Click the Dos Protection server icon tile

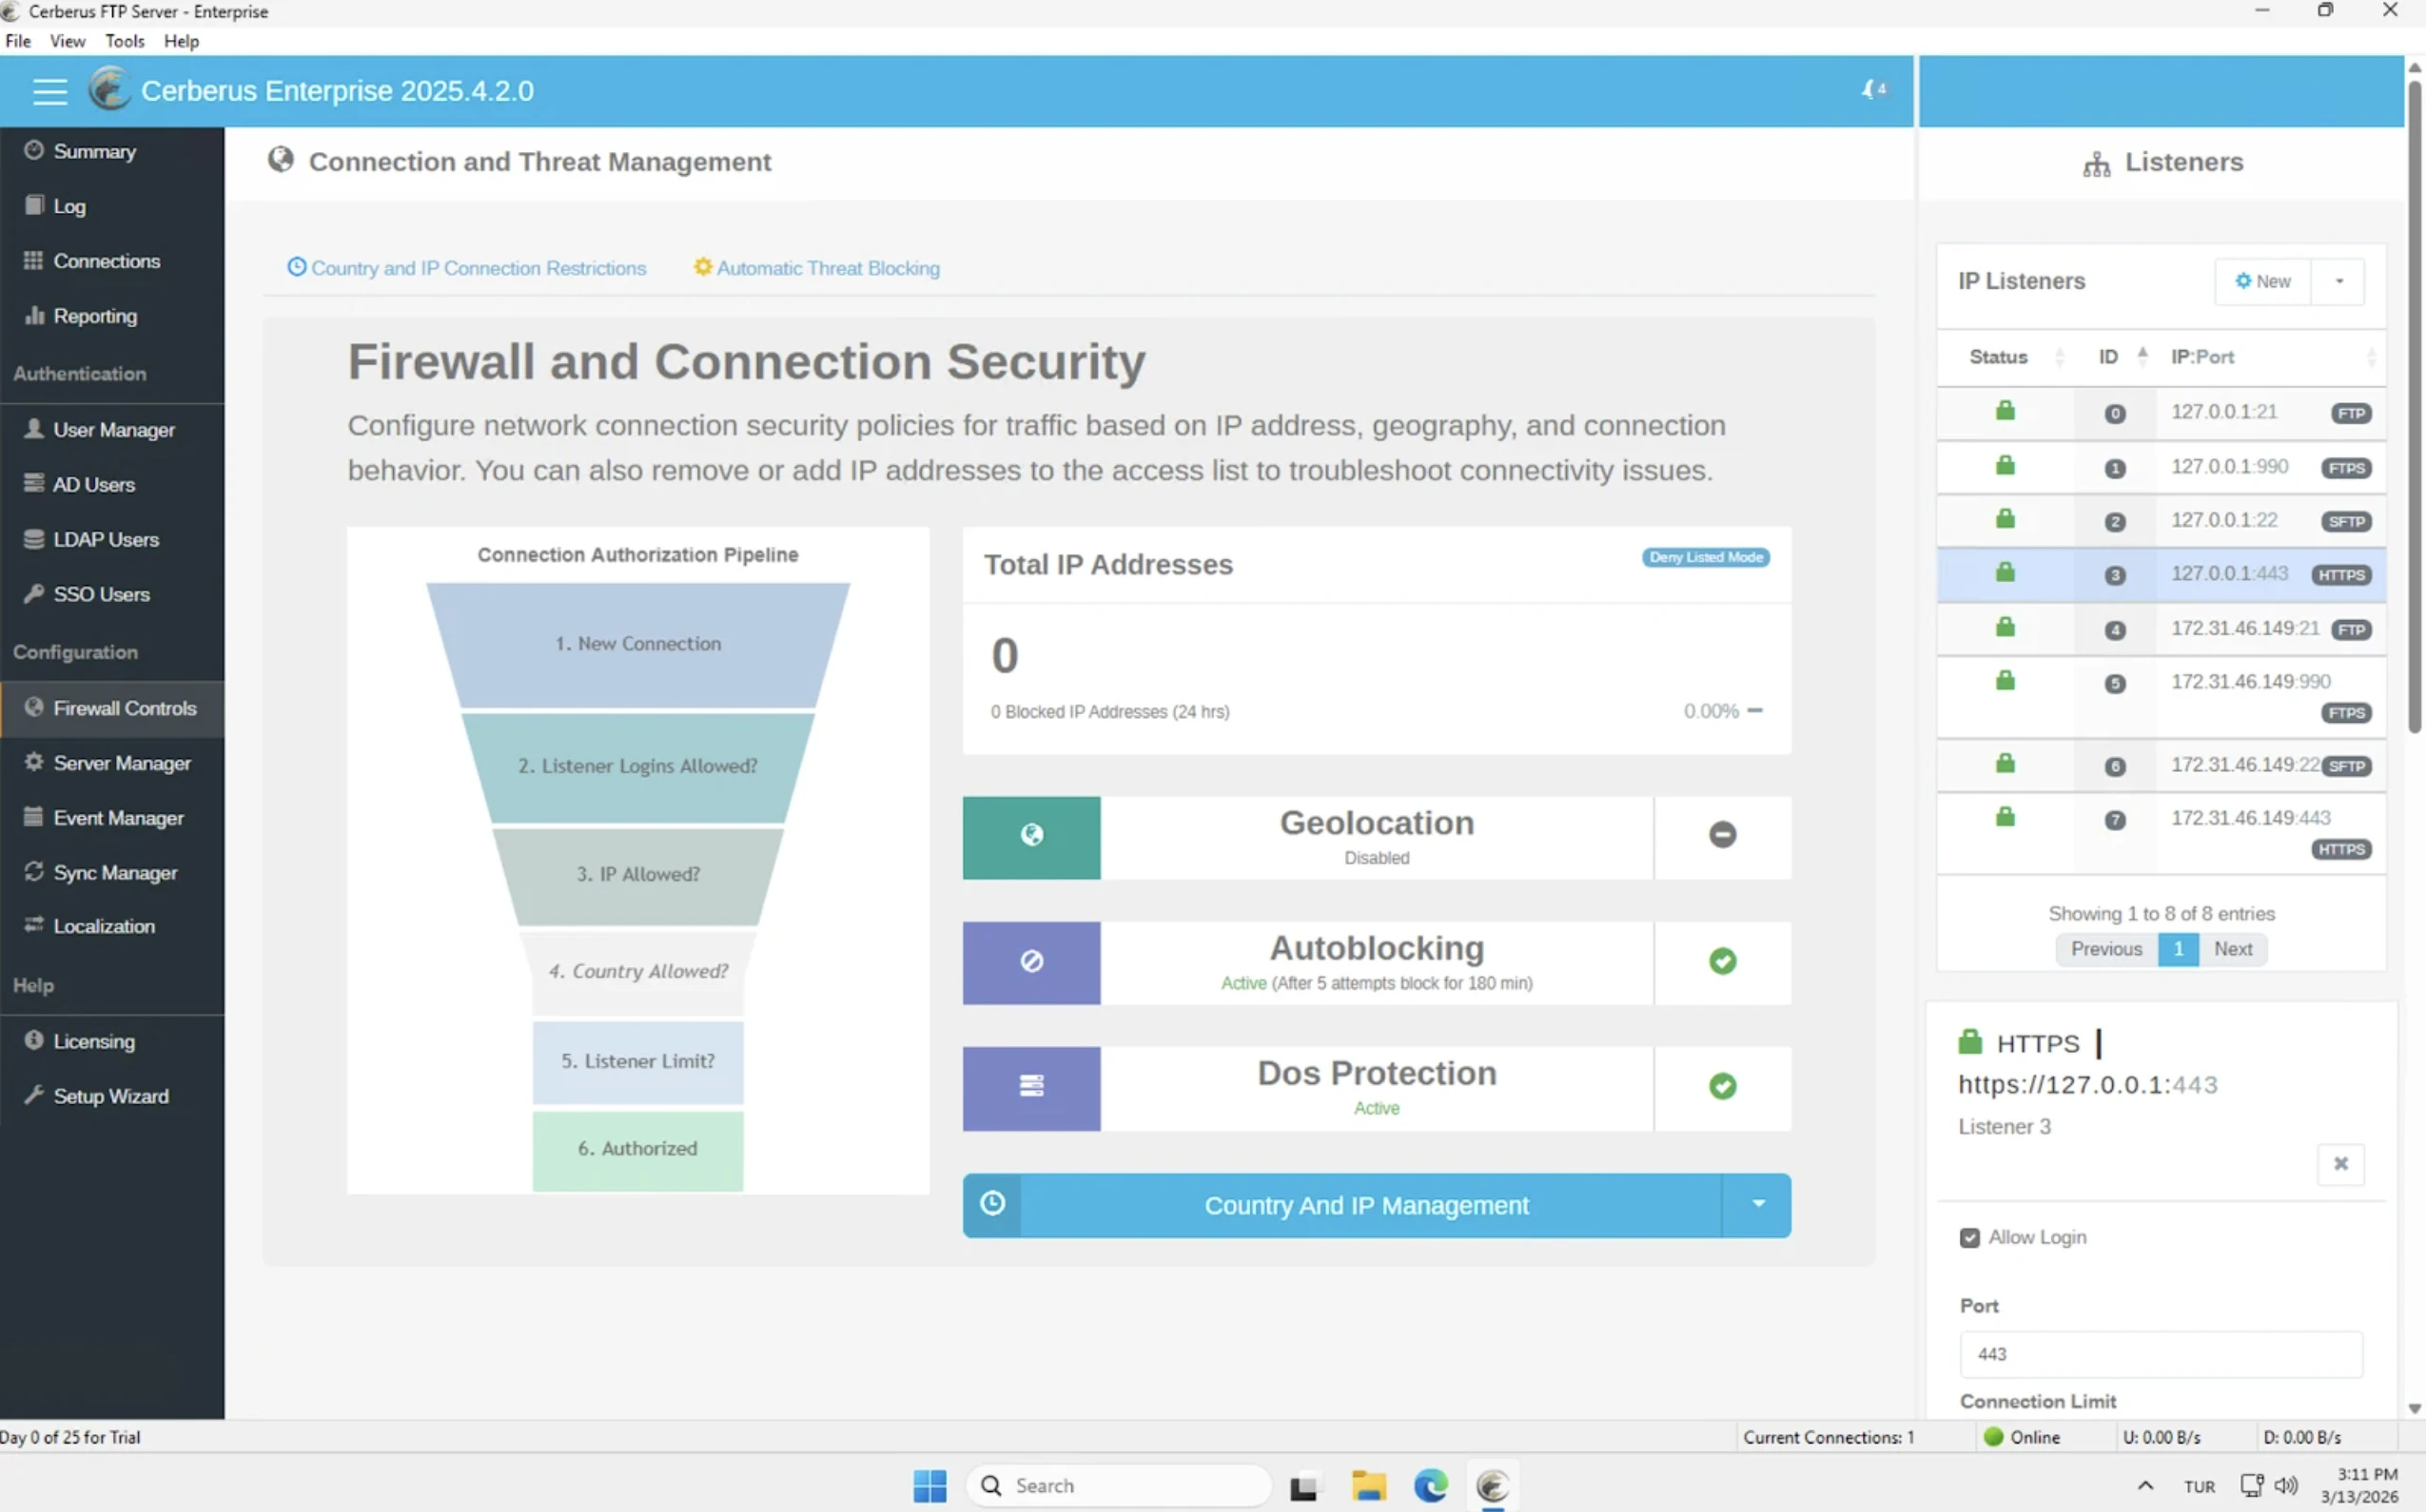pyautogui.click(x=1031, y=1087)
